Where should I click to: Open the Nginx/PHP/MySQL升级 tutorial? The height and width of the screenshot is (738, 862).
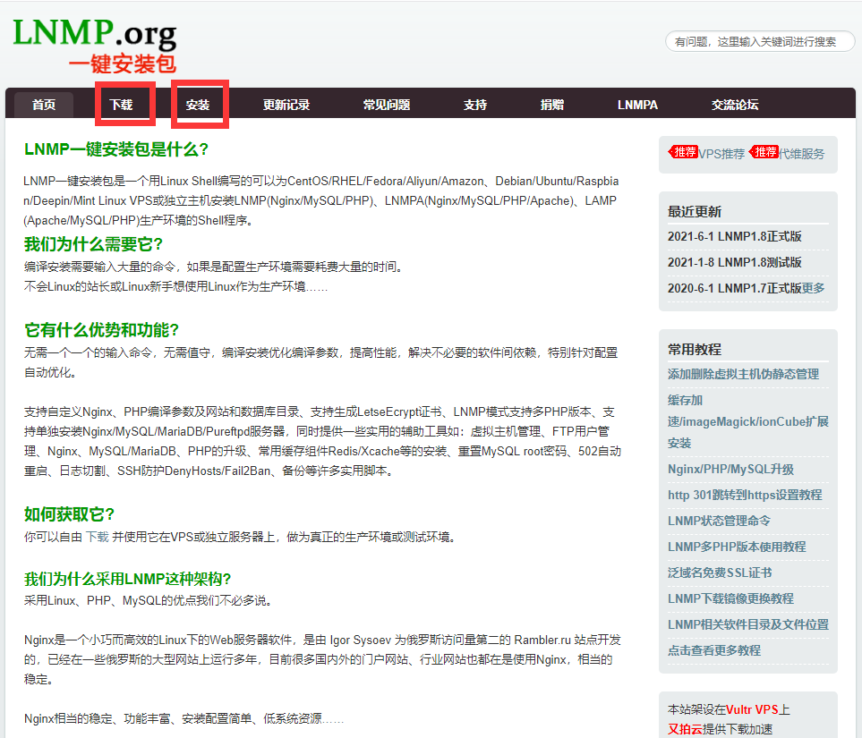pyautogui.click(x=730, y=470)
